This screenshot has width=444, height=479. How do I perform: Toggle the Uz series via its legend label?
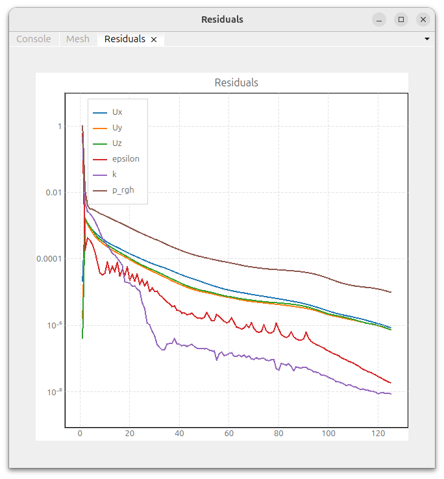(x=117, y=143)
